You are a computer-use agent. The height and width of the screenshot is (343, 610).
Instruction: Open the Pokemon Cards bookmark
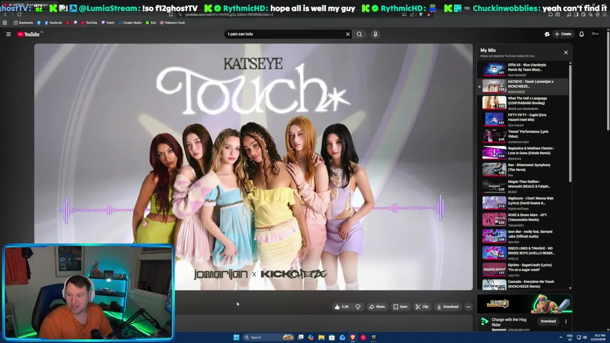coord(173,22)
